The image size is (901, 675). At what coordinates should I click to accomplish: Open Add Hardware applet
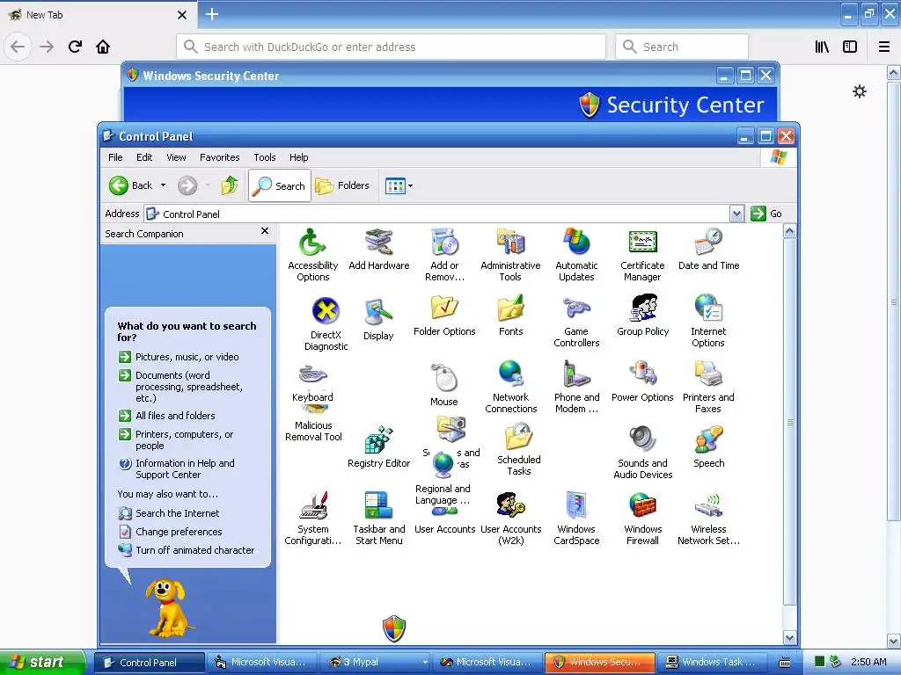point(378,250)
